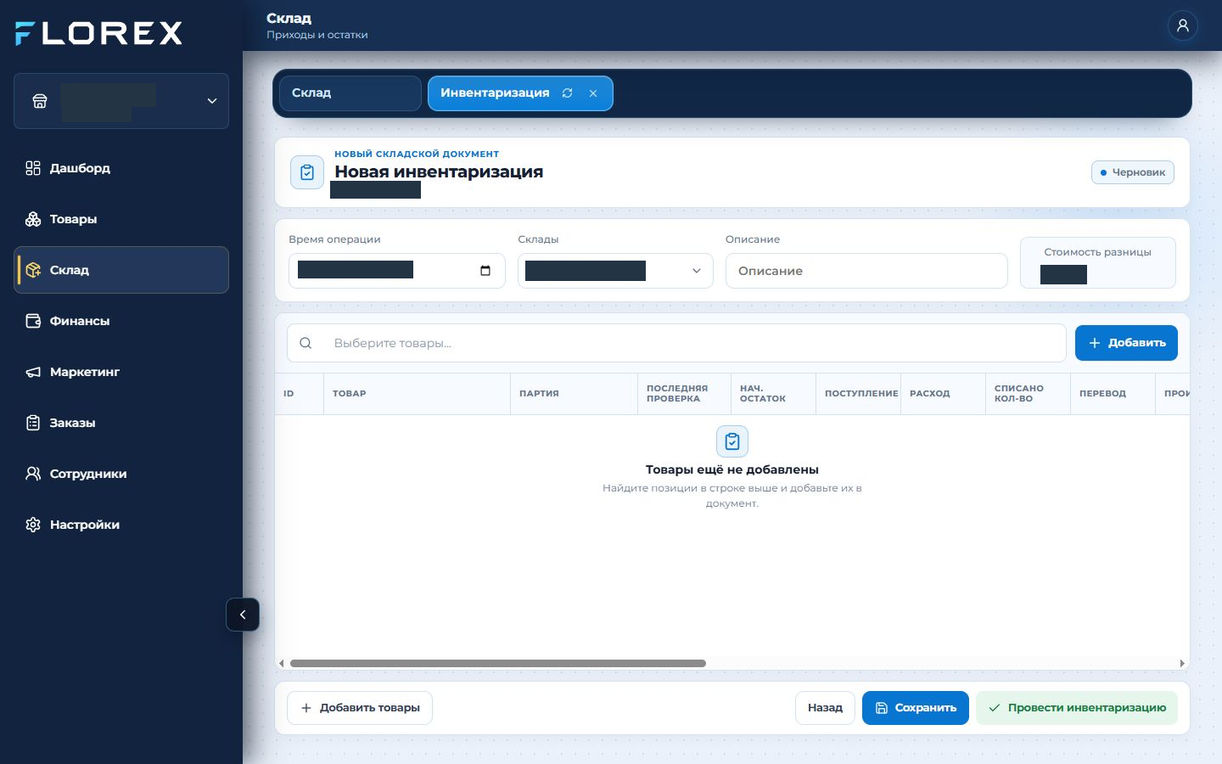
Task: Expand the shop selector dropdown
Action: pyautogui.click(x=212, y=101)
